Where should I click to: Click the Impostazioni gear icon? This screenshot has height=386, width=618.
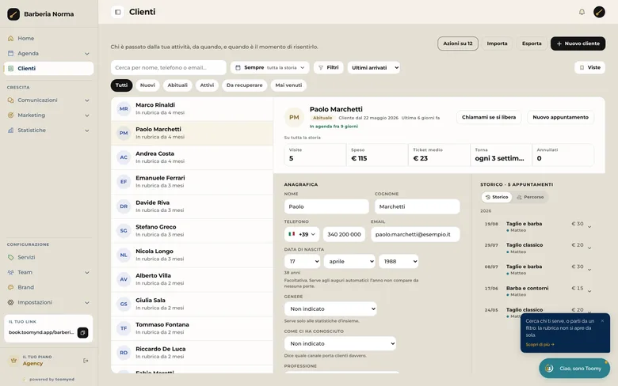point(10,303)
